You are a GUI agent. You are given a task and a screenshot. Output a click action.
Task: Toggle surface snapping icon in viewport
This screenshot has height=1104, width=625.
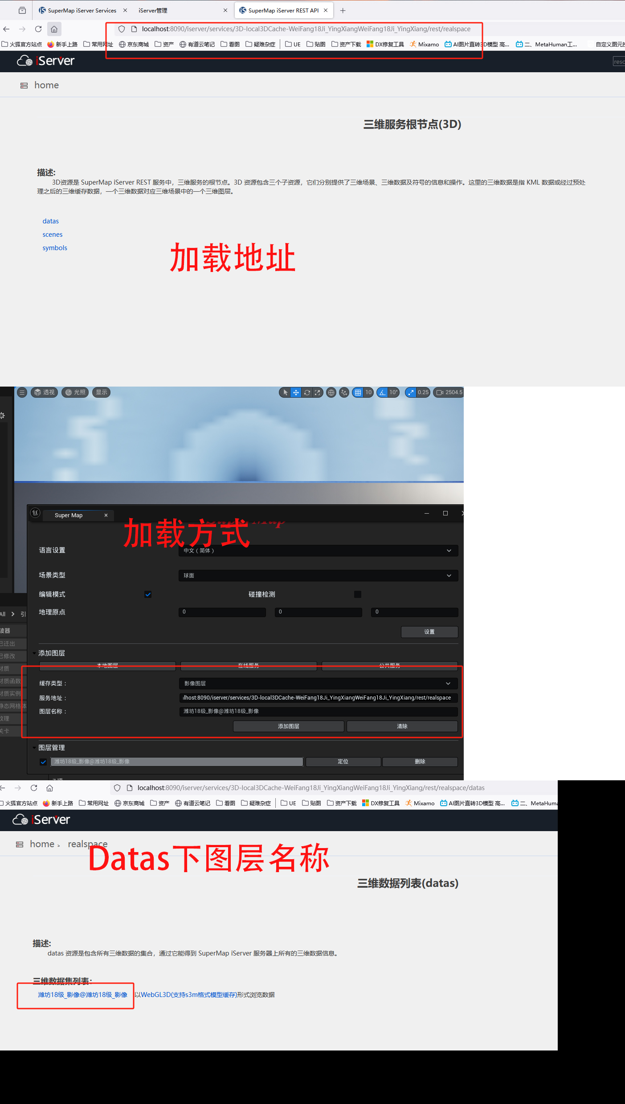click(x=344, y=392)
